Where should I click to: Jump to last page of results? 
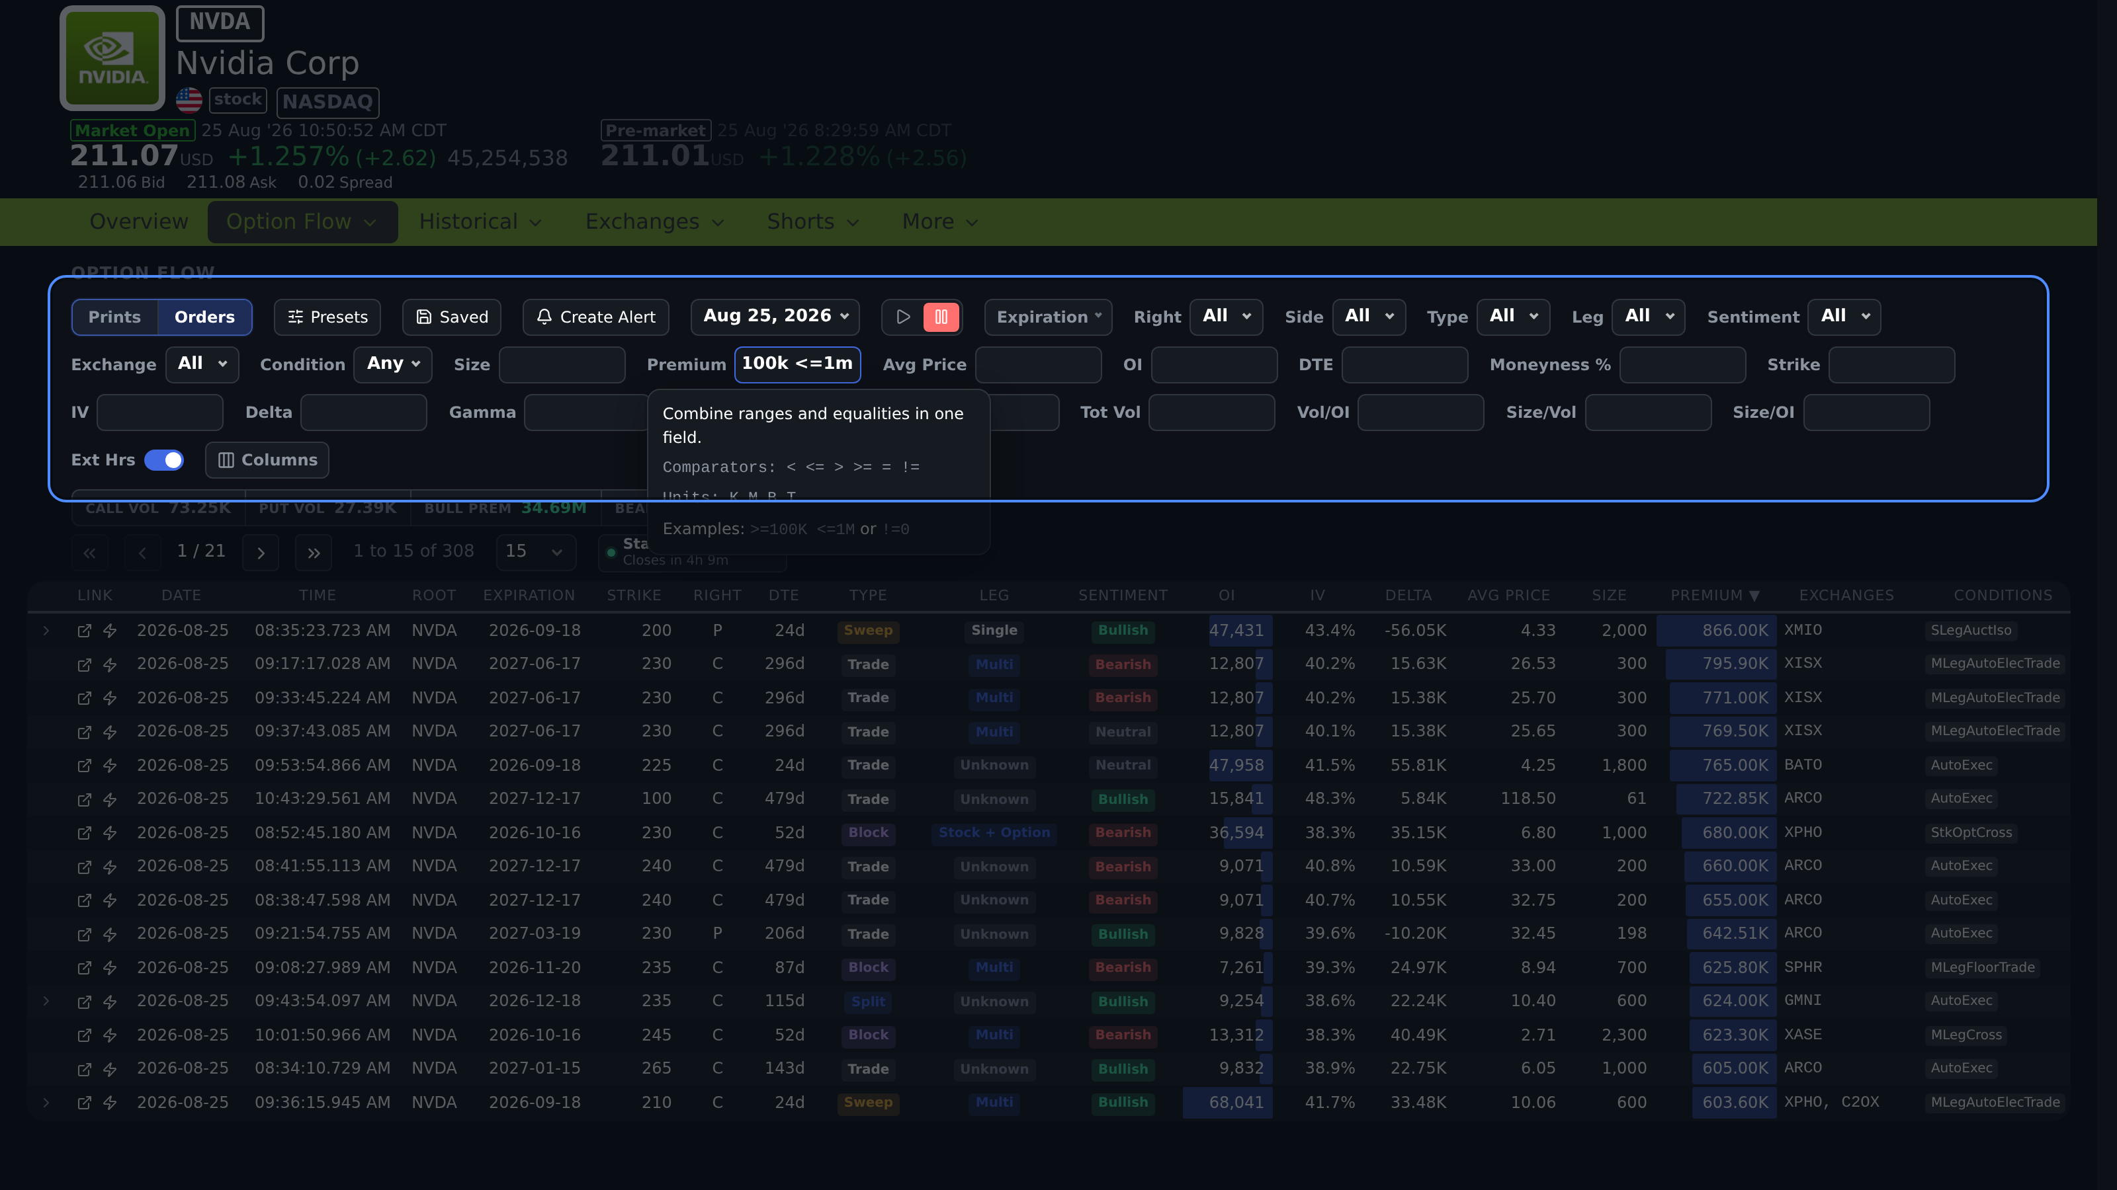click(x=314, y=552)
